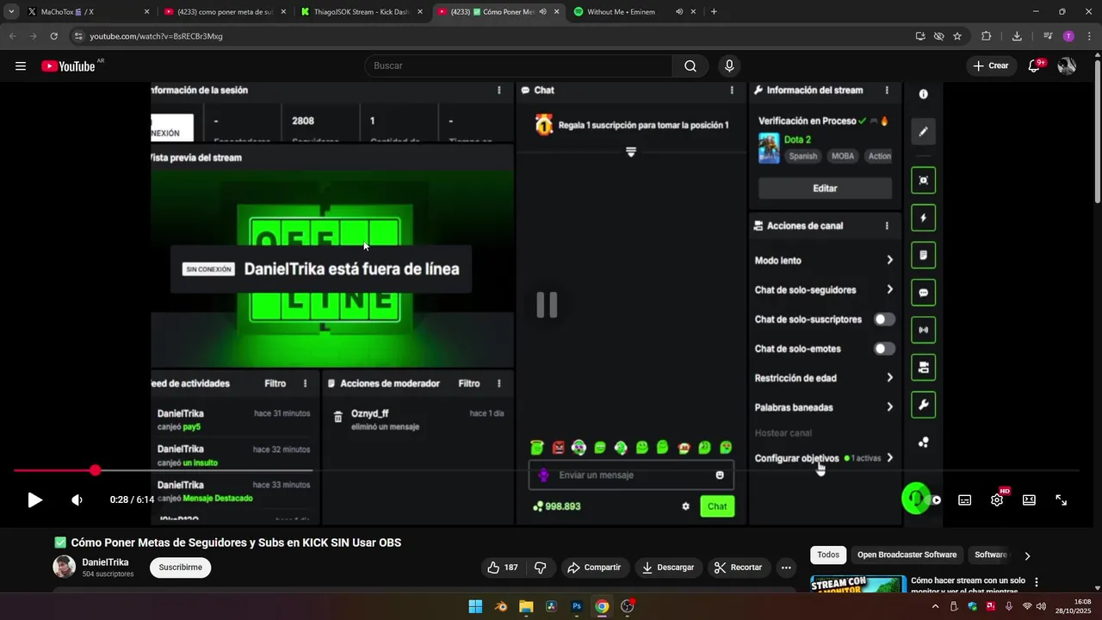Download the video via Descargar
The height and width of the screenshot is (620, 1102).
668,567
